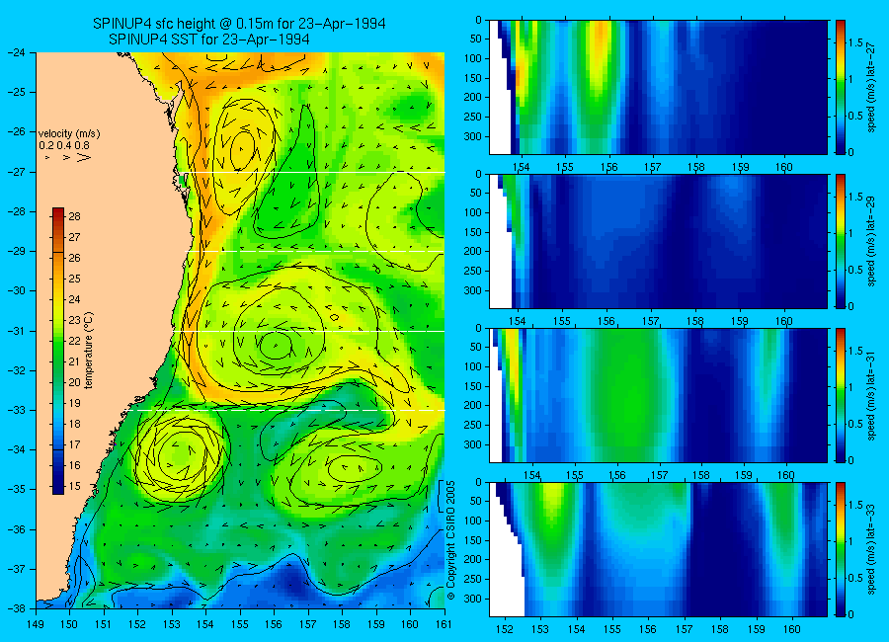Click the 26 tick on temperature color bar
889x642 pixels.
click(74, 258)
